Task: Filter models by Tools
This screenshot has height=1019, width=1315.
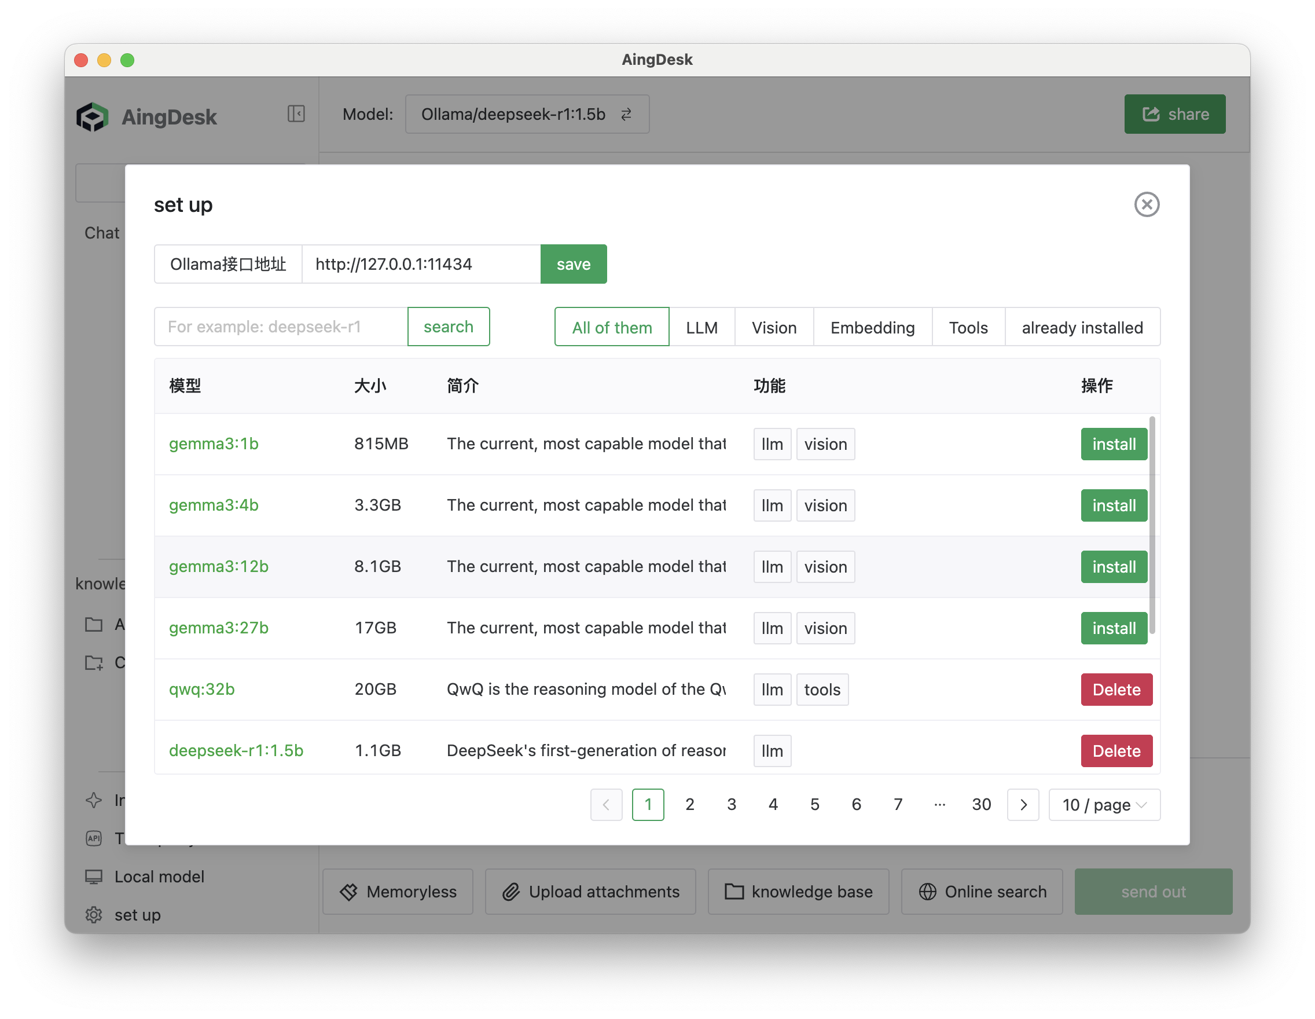Action: [968, 327]
